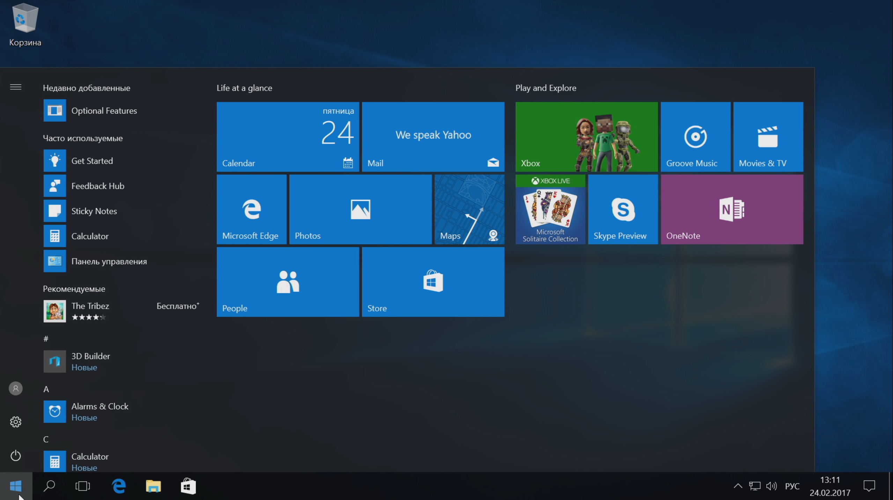Show hidden system tray icons
The width and height of the screenshot is (893, 500).
pos(738,486)
